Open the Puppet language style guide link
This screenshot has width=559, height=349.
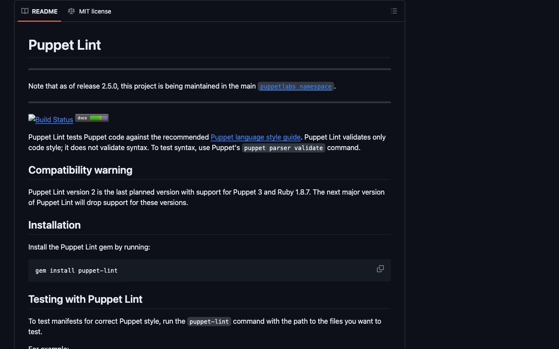click(x=255, y=137)
